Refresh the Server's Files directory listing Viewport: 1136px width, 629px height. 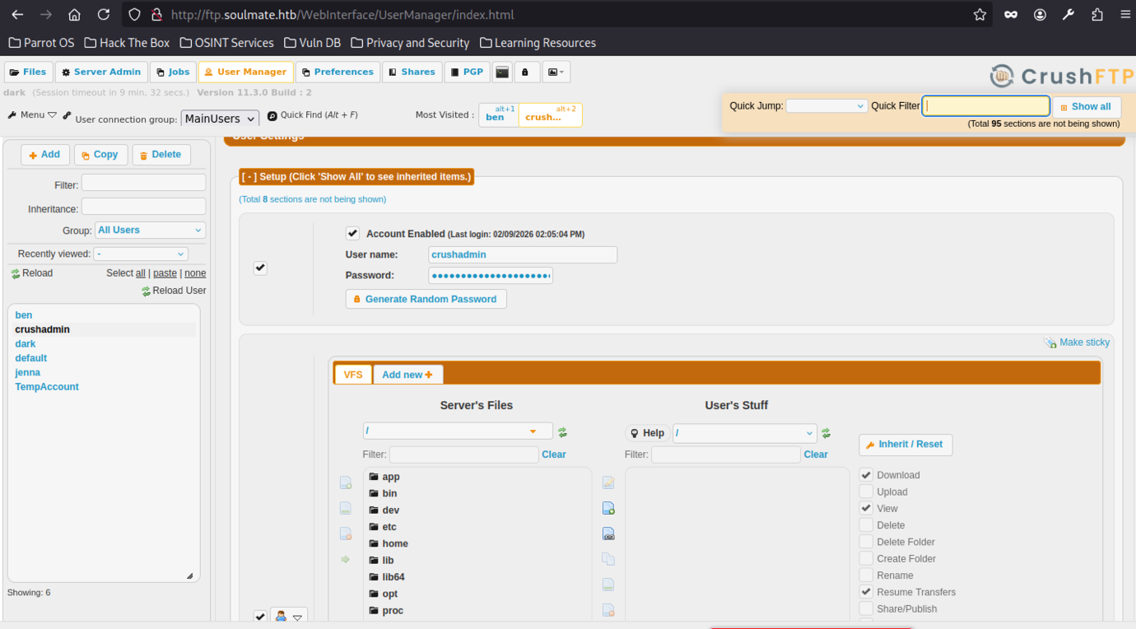[563, 432]
